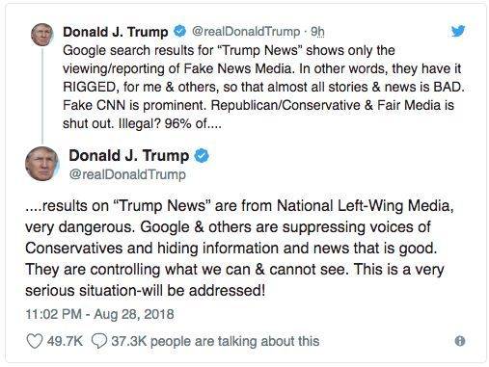This screenshot has height=367, width=489.
Task: Open the @realDonaldTrump handle next to 9h
Action: (246, 32)
